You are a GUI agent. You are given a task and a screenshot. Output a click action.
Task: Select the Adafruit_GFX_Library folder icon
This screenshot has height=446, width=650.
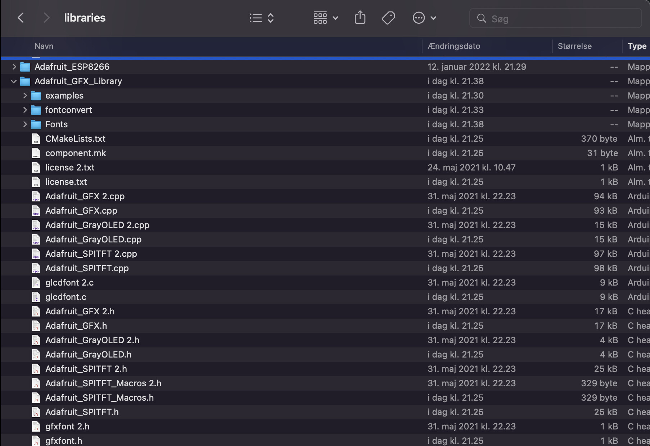(x=25, y=81)
